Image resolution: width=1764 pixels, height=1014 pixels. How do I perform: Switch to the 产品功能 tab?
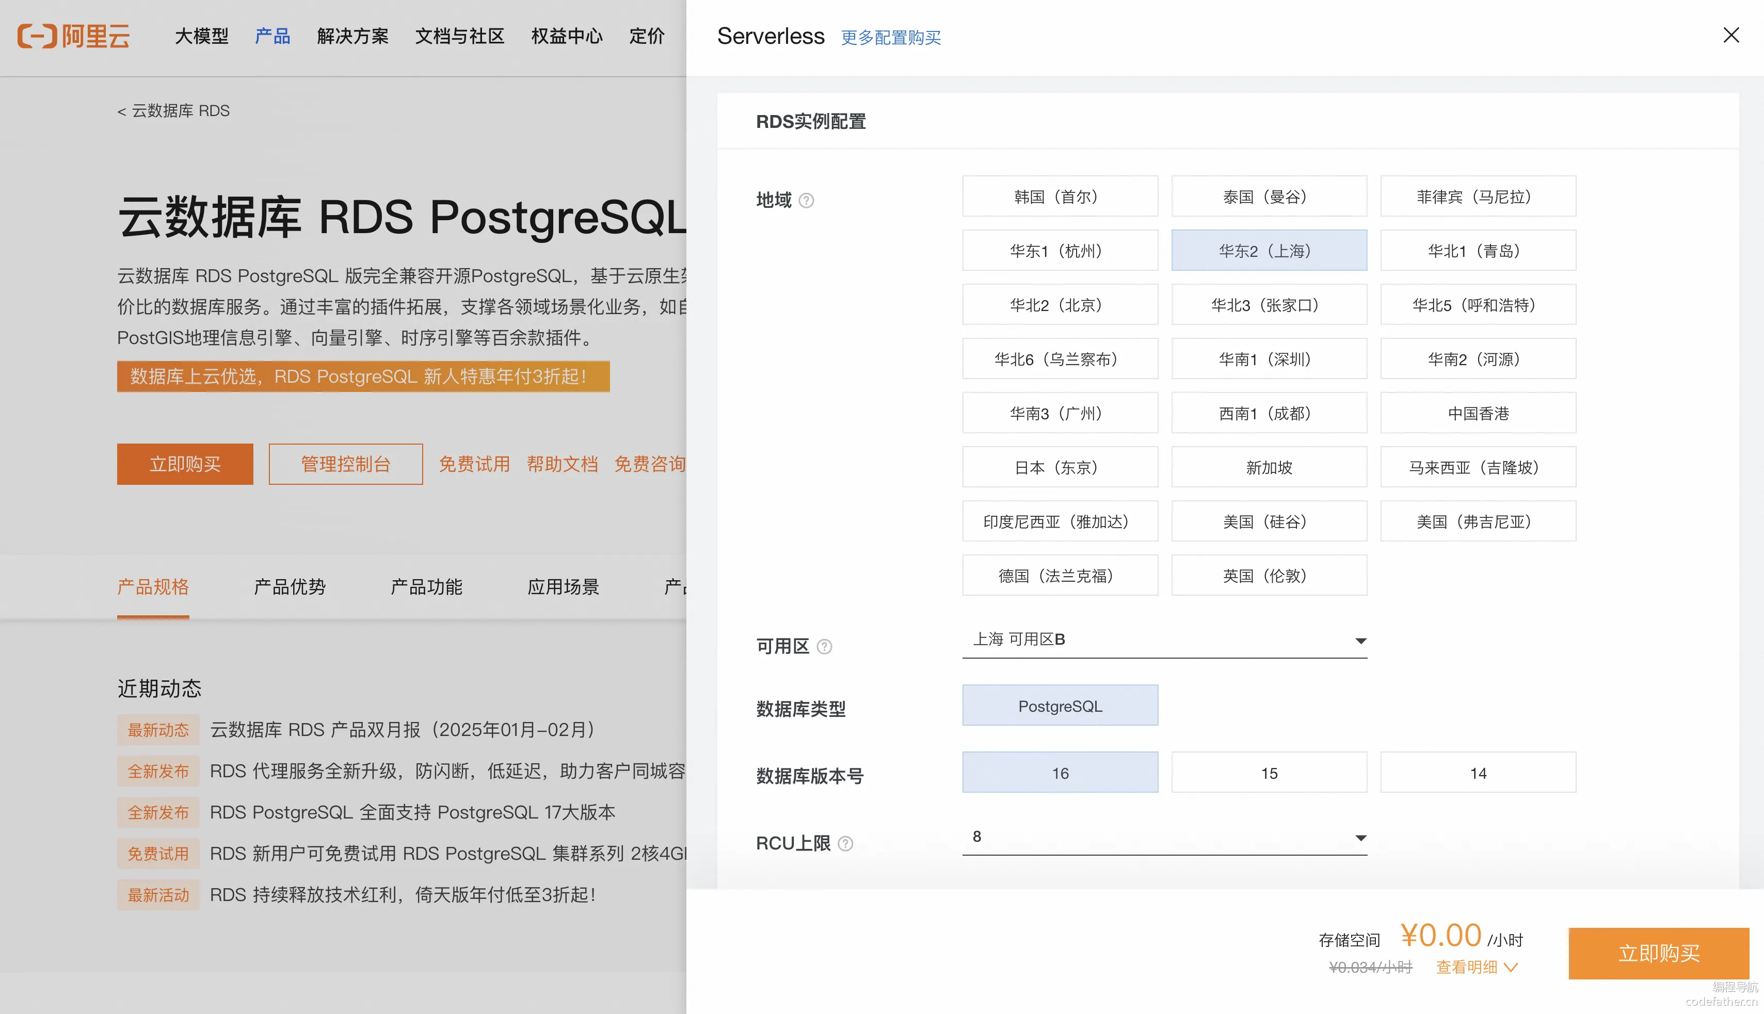coord(426,587)
